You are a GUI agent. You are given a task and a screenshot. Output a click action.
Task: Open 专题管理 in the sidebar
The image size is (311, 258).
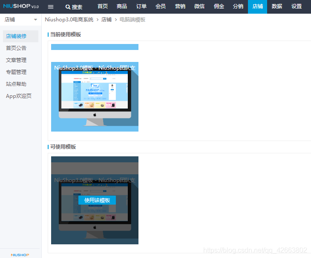pyautogui.click(x=16, y=72)
